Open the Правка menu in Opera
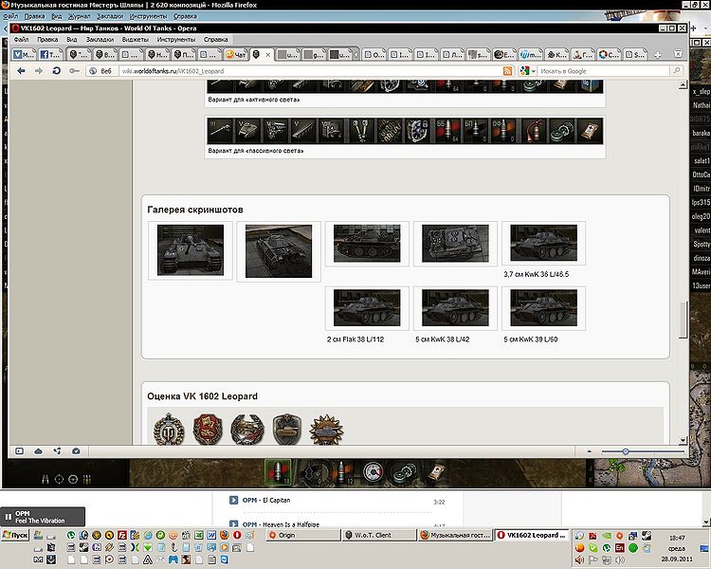The width and height of the screenshot is (711, 569). coord(47,40)
